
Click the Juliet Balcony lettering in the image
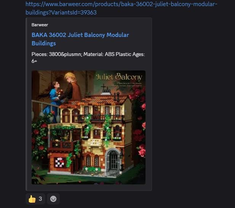pyautogui.click(x=119, y=77)
